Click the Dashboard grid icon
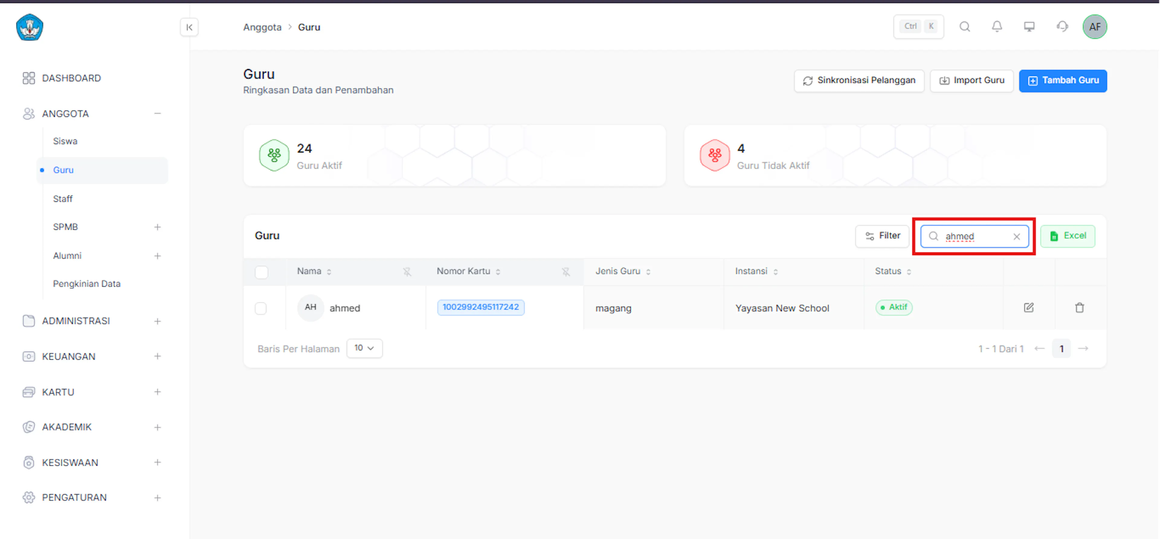This screenshot has height=539, width=1160. click(x=29, y=78)
